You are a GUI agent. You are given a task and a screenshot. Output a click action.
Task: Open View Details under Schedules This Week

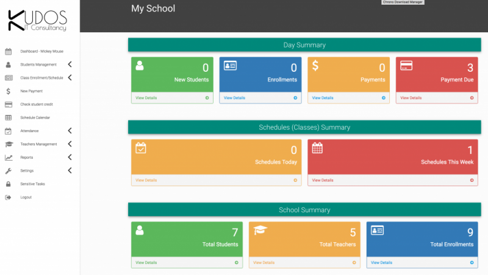click(323, 180)
